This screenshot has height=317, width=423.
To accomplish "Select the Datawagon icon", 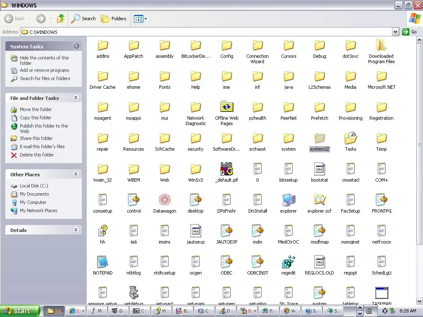I will [x=164, y=200].
